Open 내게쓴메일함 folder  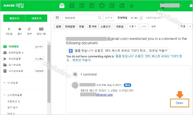pyautogui.click(x=16, y=71)
